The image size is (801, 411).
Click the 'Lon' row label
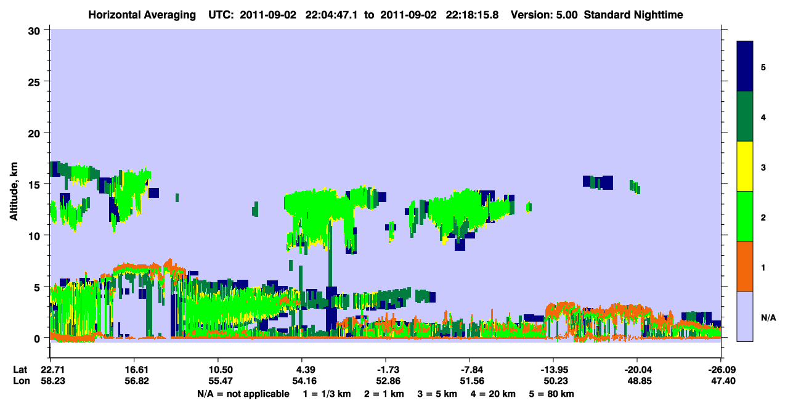click(x=20, y=381)
